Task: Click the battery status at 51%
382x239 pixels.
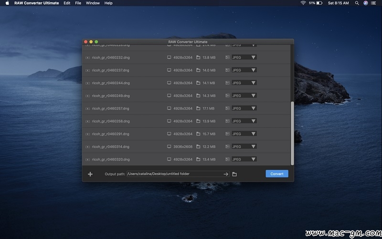Action: pyautogui.click(x=316, y=3)
